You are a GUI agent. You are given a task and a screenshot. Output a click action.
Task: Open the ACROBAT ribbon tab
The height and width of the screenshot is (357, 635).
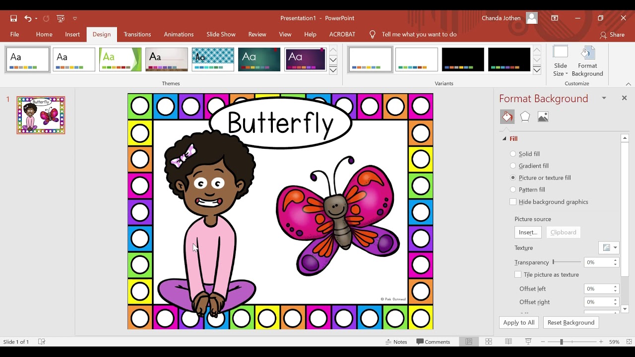[342, 34]
